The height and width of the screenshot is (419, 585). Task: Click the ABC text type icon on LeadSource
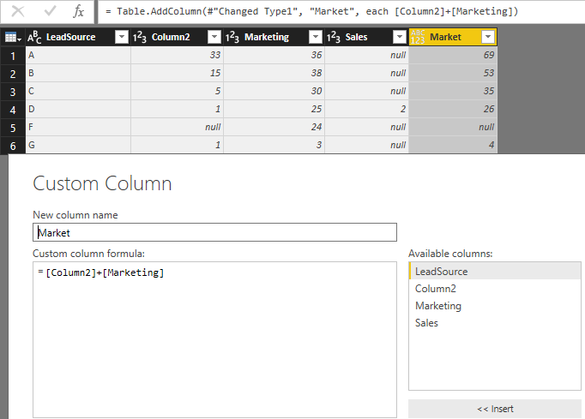click(34, 38)
